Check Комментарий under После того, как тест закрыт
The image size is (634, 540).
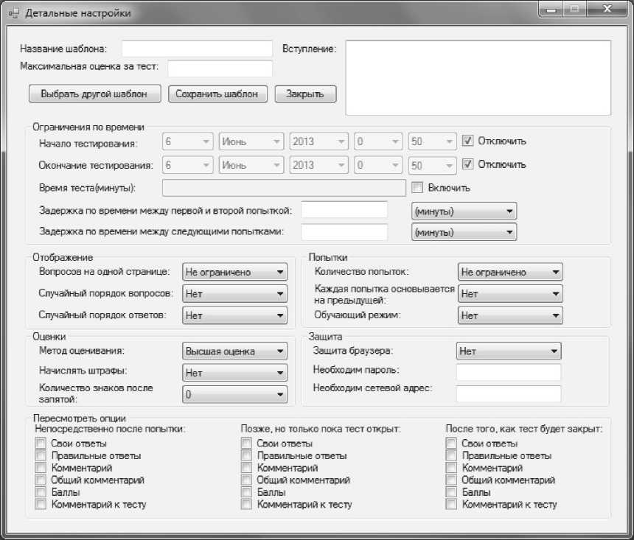tap(451, 468)
